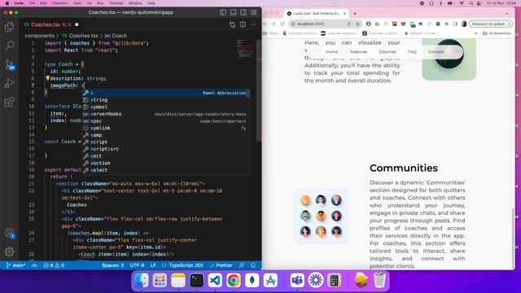Open the Run and Debug view

[x=9, y=83]
